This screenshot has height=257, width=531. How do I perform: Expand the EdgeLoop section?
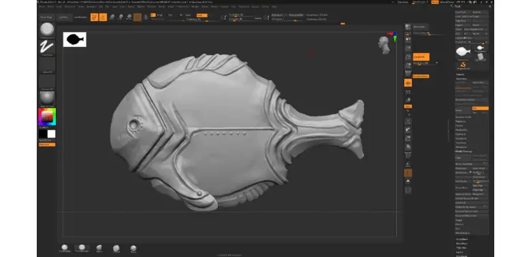pyautogui.click(x=461, y=121)
